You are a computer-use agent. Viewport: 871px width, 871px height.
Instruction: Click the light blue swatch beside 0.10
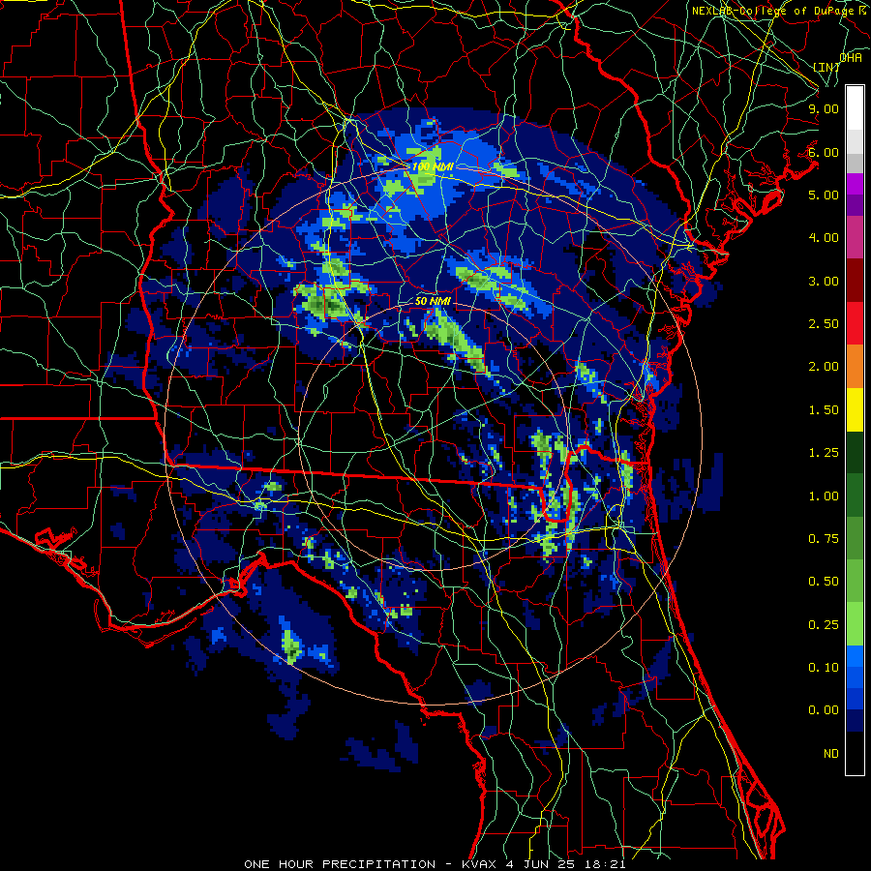pyautogui.click(x=855, y=656)
